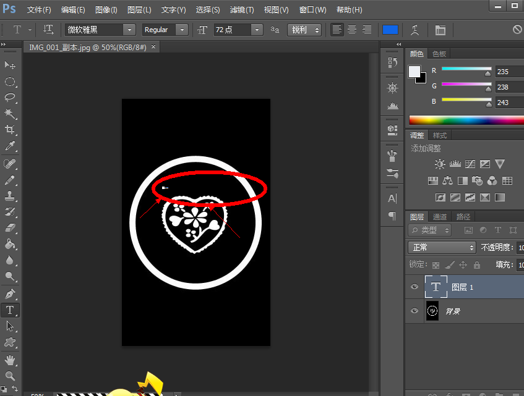This screenshot has height=396, width=524.
Task: Select the Eyedropper tool
Action: coord(10,146)
